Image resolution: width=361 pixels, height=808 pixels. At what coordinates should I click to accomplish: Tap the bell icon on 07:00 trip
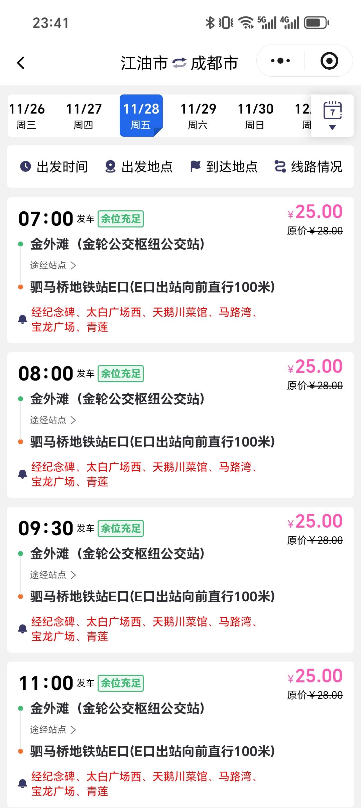tap(22, 319)
